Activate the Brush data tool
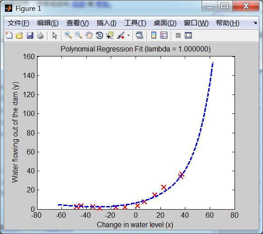The width and height of the screenshot is (263, 234). (121, 35)
